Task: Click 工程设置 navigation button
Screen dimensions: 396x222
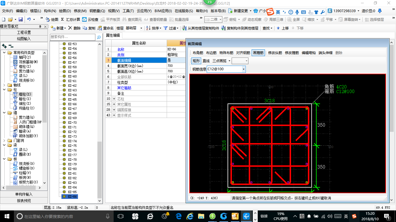Action: [24, 32]
